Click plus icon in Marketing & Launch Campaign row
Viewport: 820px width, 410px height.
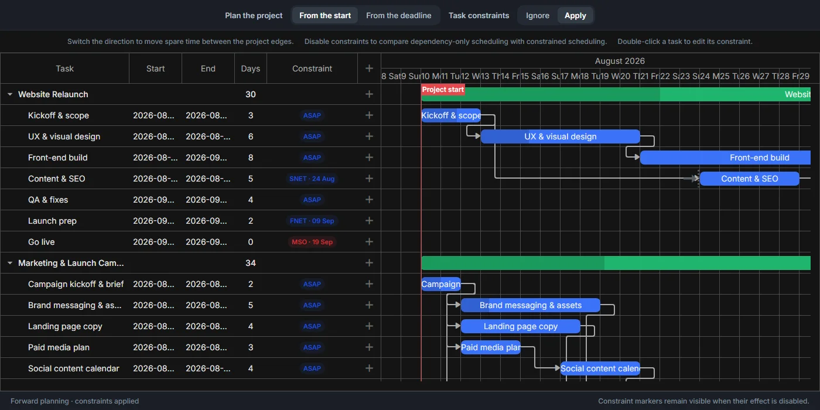(x=369, y=263)
